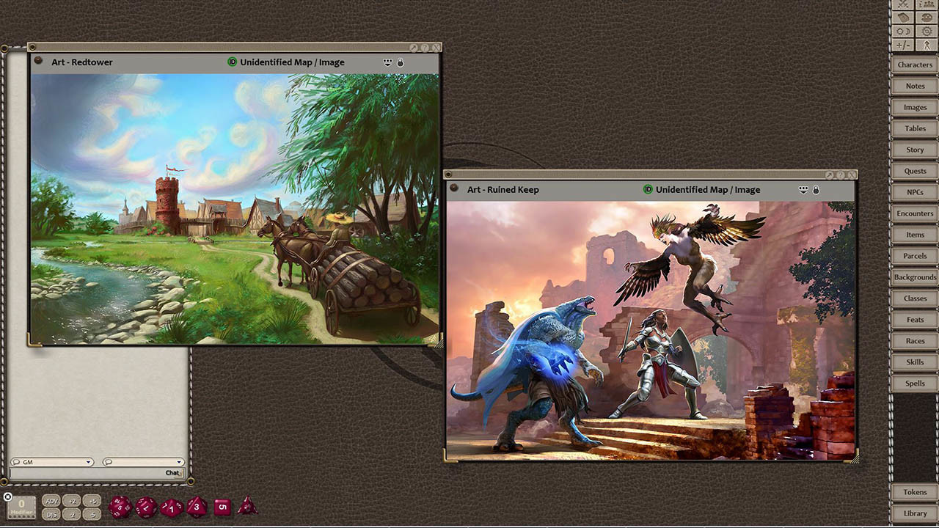Click the Modifier value box

coord(22,507)
